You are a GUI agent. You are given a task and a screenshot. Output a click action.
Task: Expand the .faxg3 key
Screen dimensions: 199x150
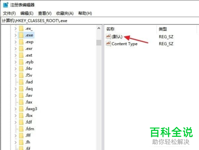[16, 109]
